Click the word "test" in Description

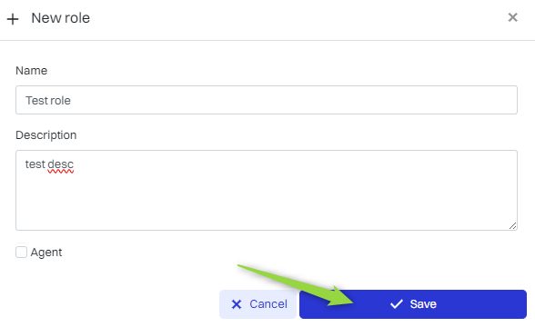pyautogui.click(x=35, y=164)
